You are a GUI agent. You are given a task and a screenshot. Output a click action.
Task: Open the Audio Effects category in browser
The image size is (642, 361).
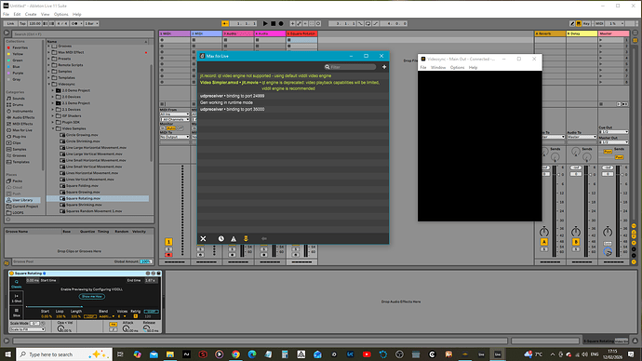22,117
